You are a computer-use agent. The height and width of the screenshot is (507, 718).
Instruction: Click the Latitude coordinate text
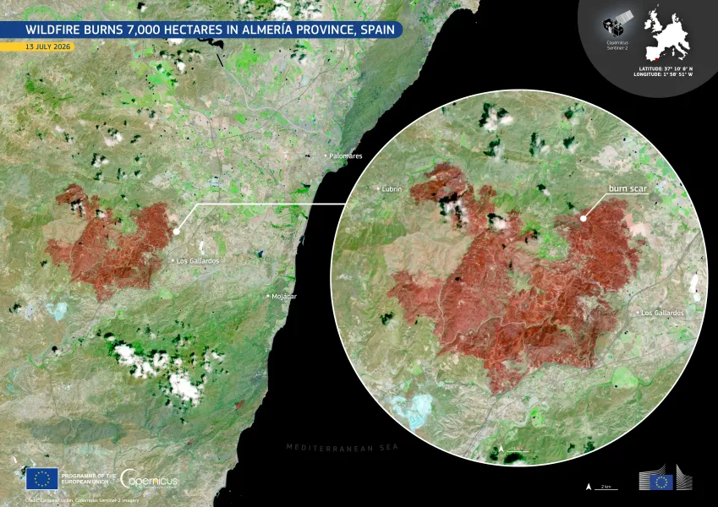[666, 68]
